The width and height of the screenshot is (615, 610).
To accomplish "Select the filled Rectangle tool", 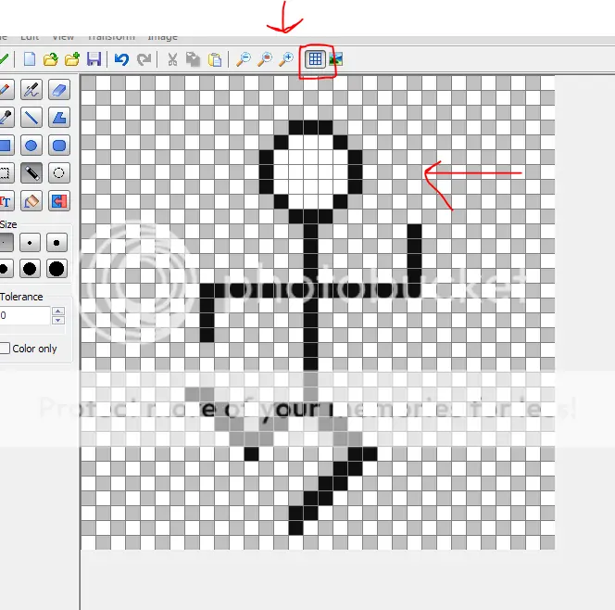I will click(x=6, y=146).
